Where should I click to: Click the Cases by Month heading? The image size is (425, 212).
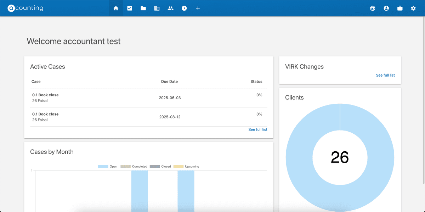[52, 152]
